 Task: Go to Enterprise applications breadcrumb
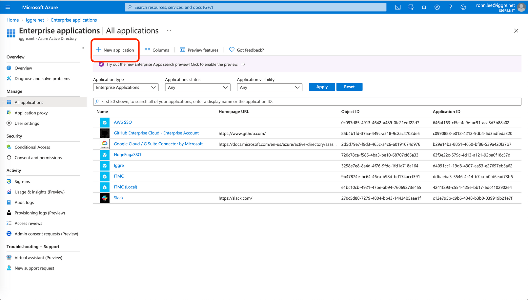[74, 20]
